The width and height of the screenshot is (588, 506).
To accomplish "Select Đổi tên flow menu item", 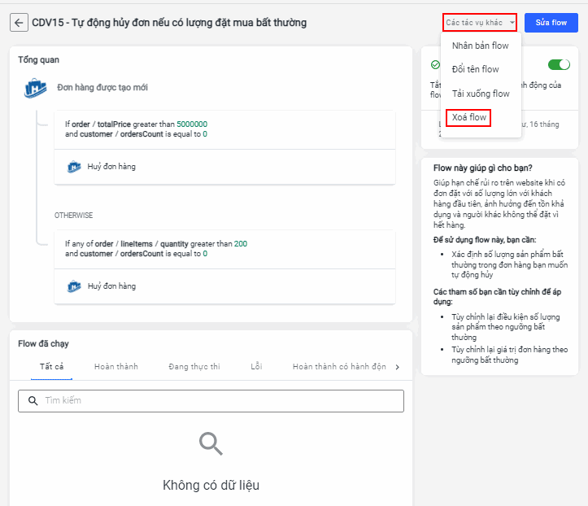I will [x=475, y=69].
